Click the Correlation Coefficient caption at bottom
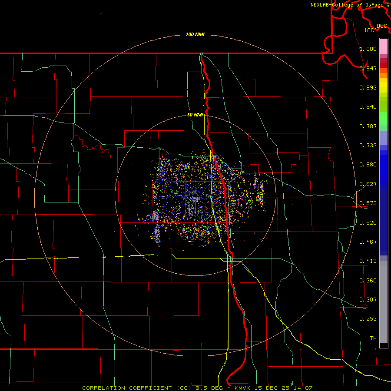This screenshot has height=391, width=391. (197, 388)
